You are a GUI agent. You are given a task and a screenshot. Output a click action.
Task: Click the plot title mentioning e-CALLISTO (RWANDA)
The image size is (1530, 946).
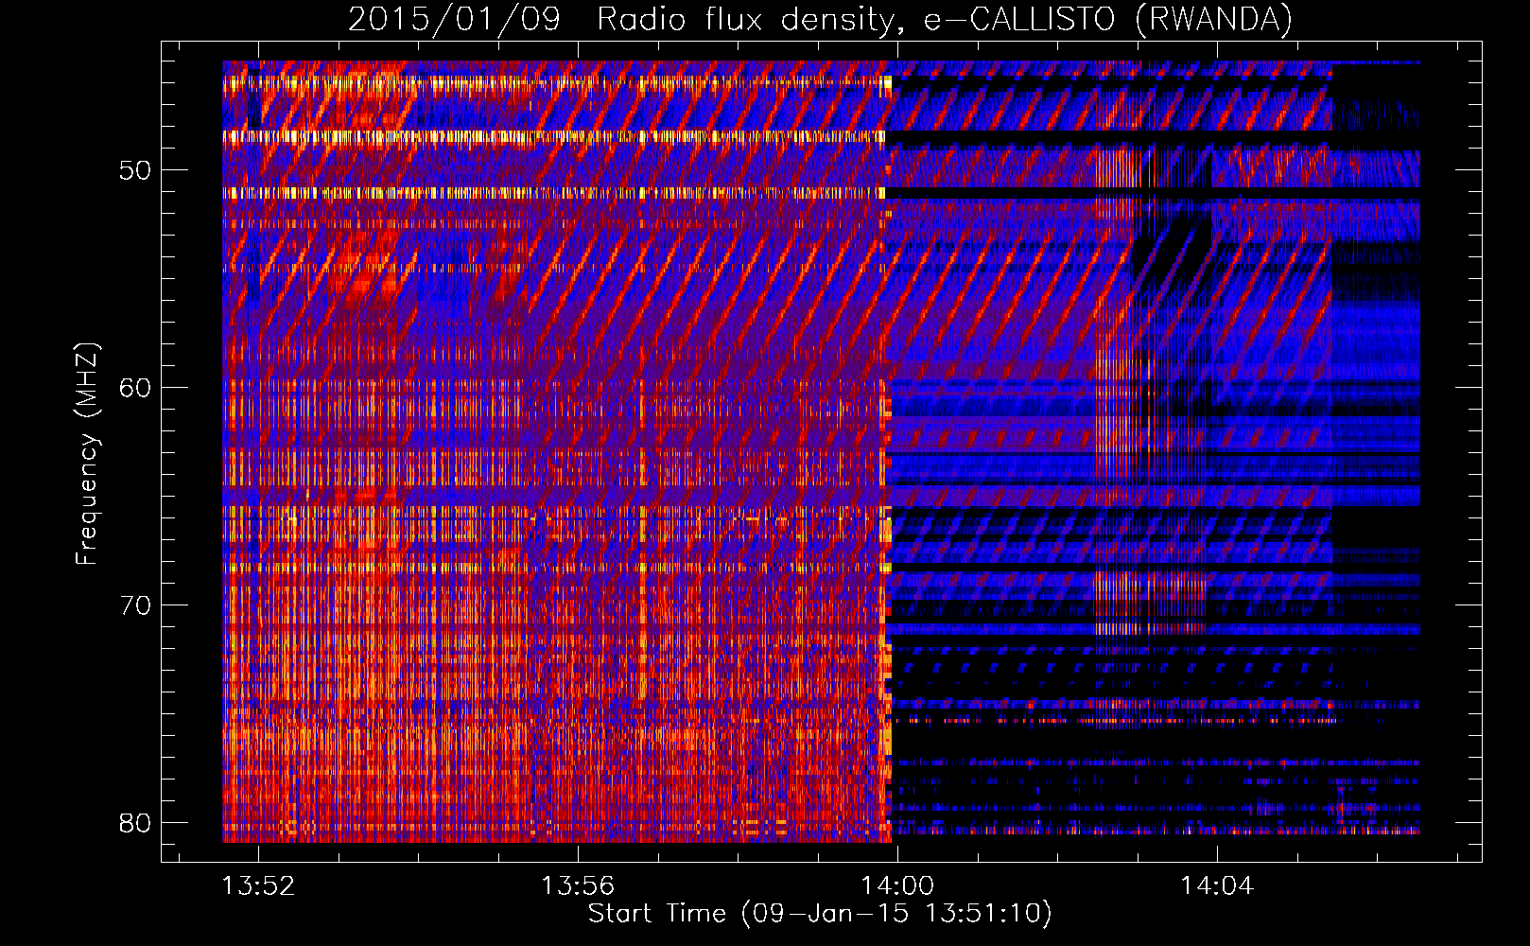[820, 19]
